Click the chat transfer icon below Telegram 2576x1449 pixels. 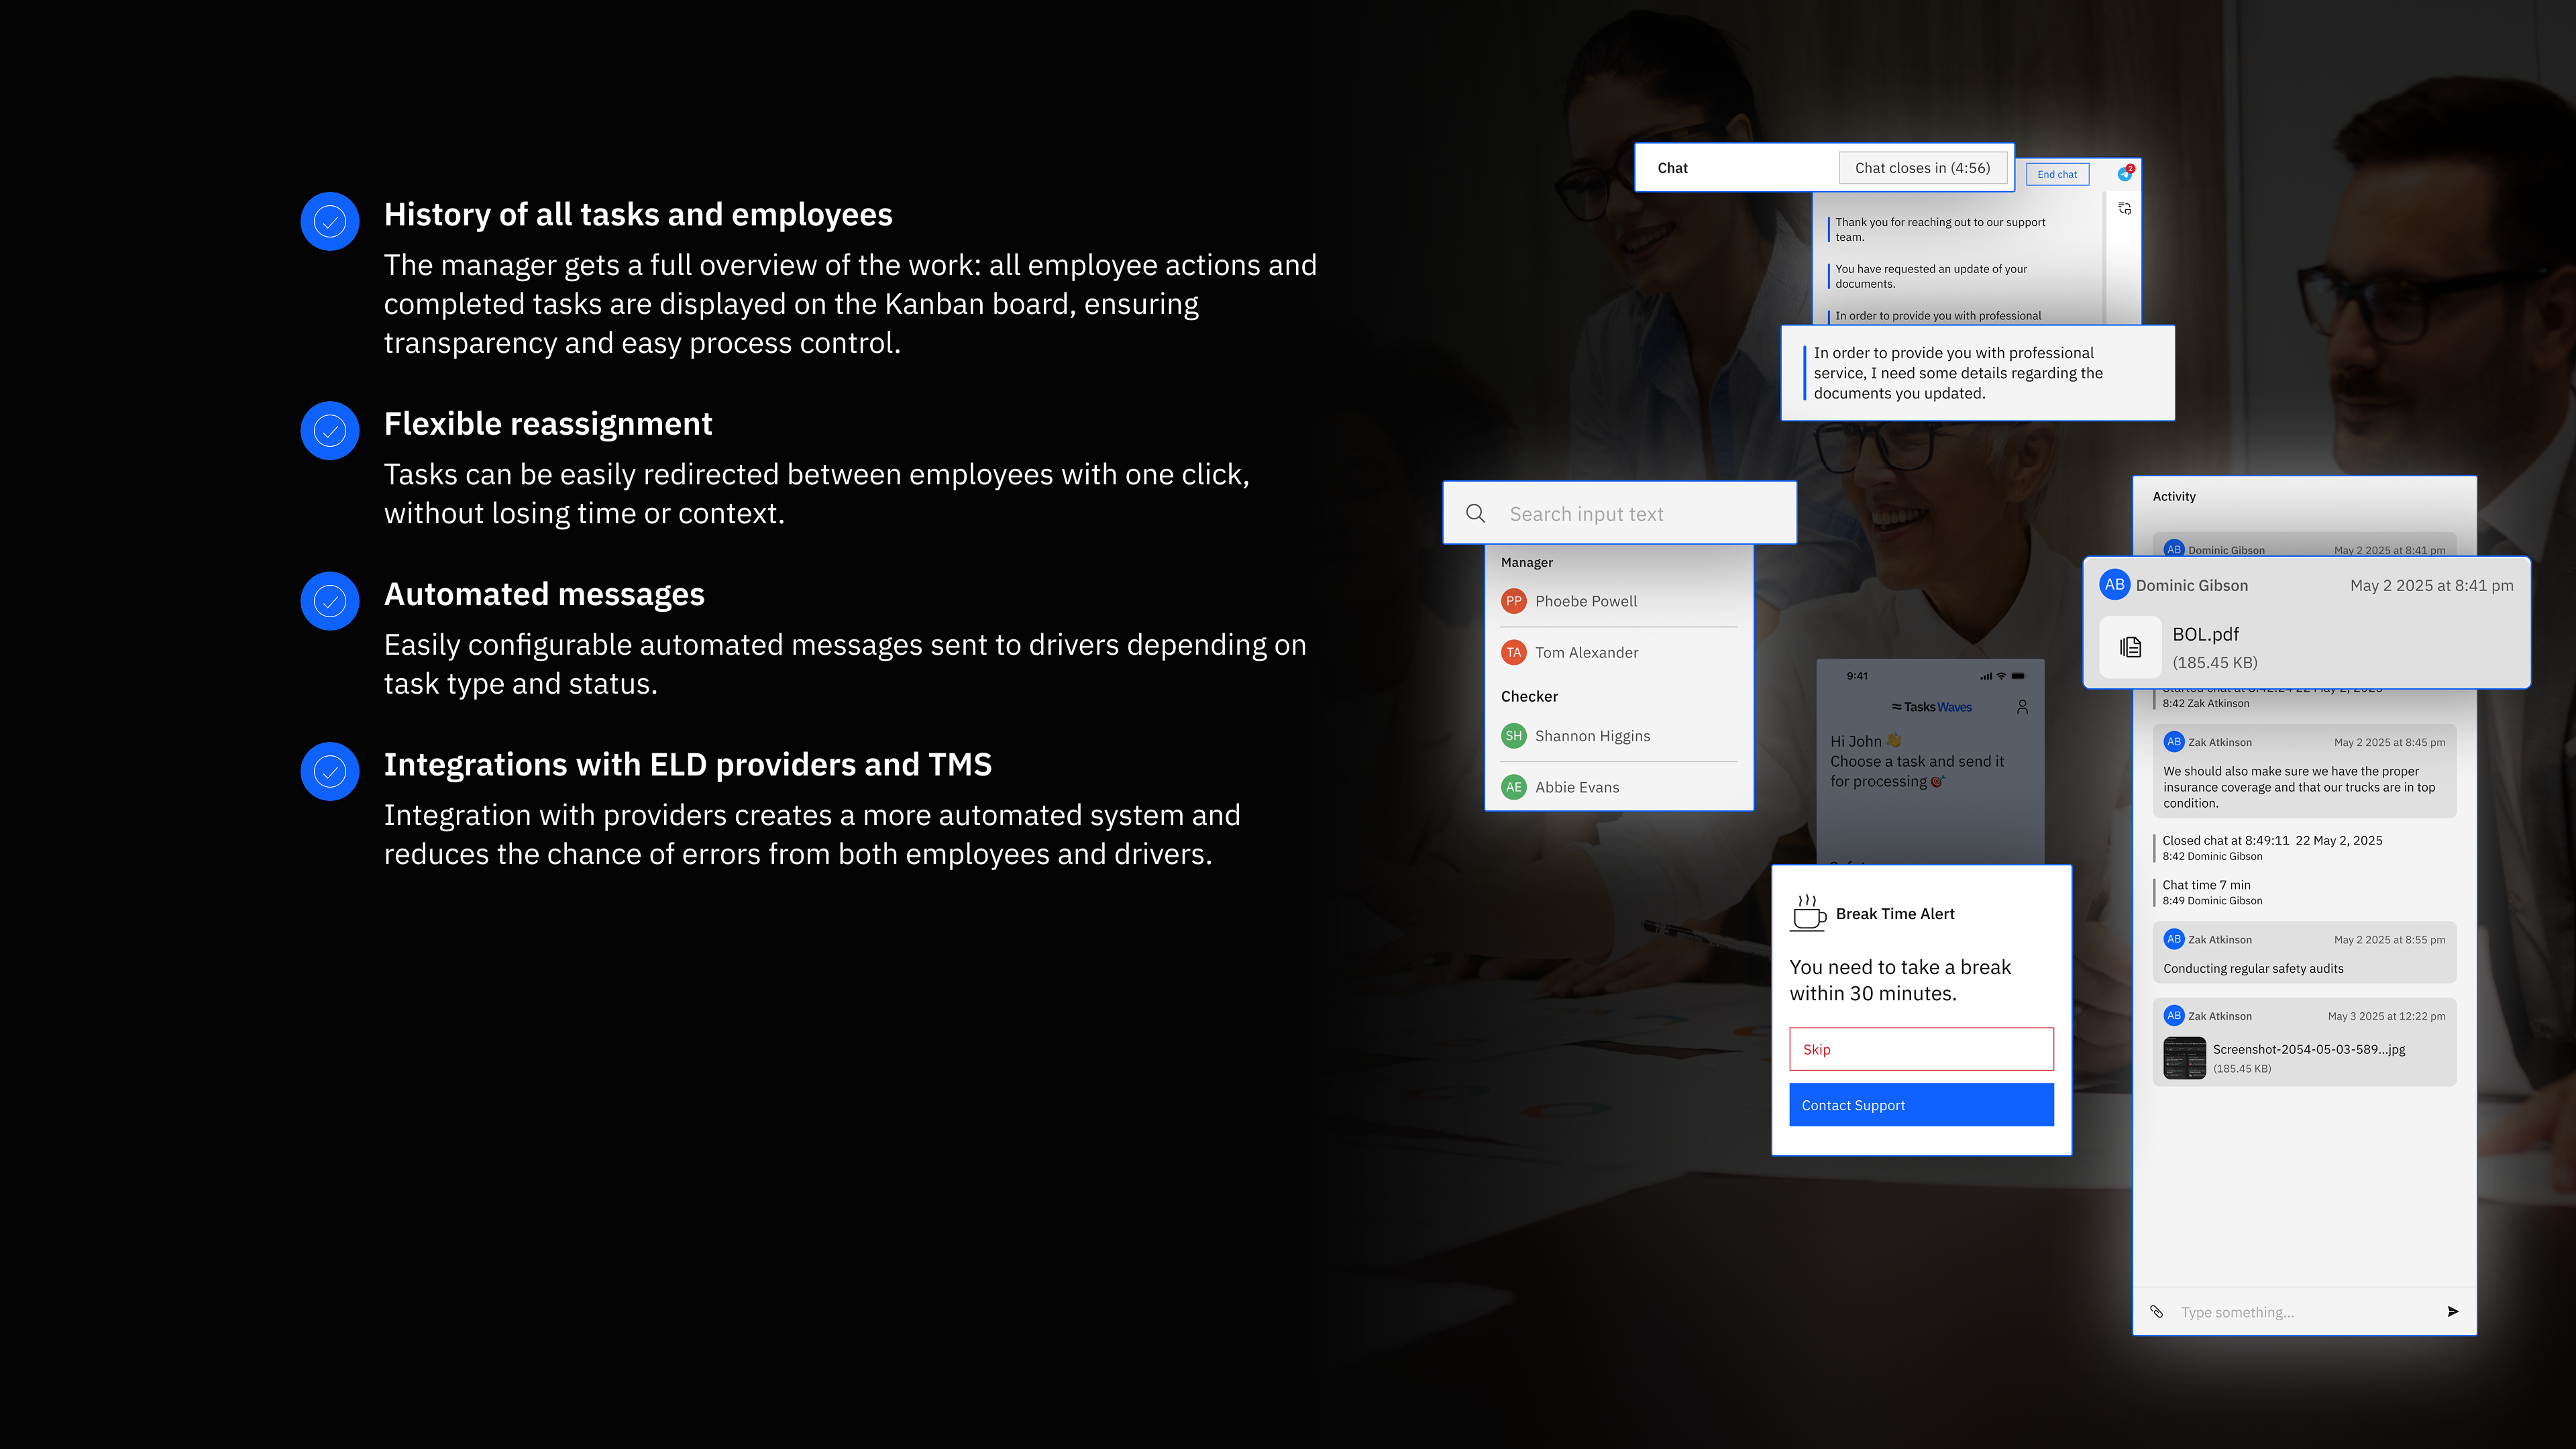[x=2125, y=208]
